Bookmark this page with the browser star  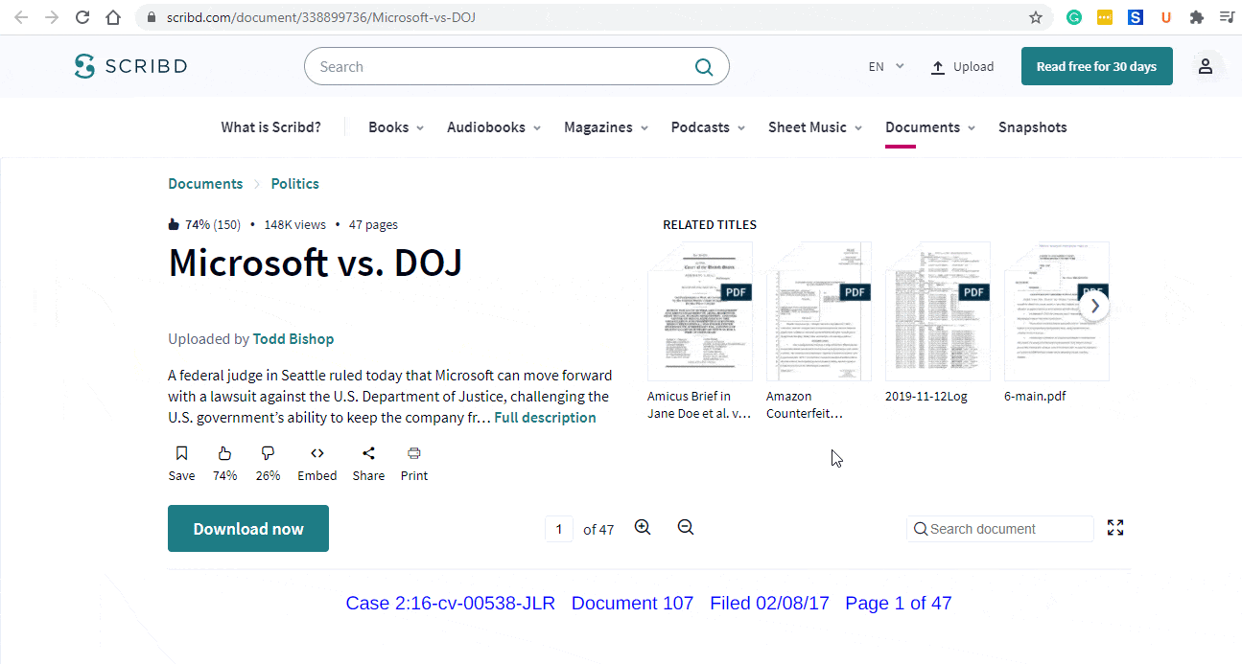(1035, 16)
